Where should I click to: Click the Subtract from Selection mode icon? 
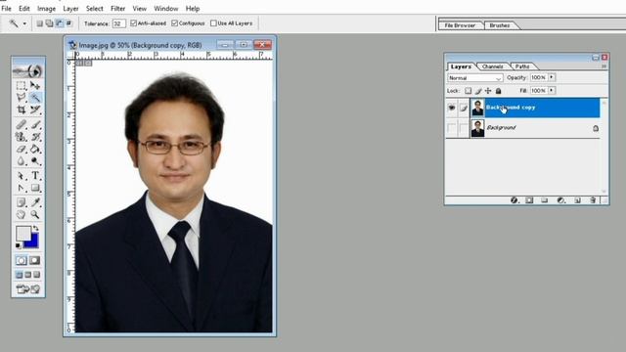pyautogui.click(x=59, y=23)
